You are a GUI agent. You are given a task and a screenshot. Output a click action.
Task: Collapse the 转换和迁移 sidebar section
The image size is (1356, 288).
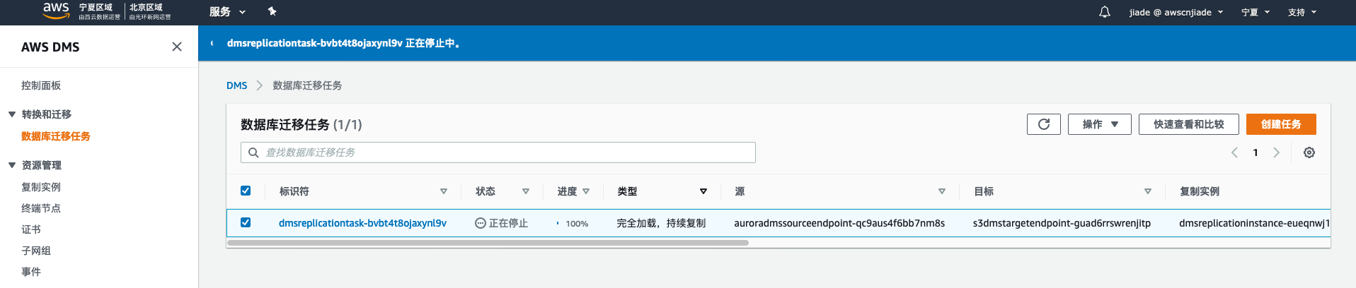coord(12,114)
